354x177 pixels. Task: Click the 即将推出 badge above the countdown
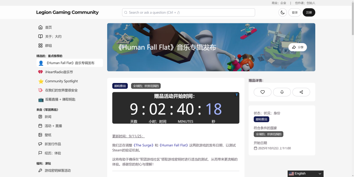coord(120,86)
